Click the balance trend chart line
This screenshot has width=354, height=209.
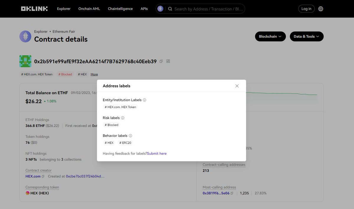282,94
